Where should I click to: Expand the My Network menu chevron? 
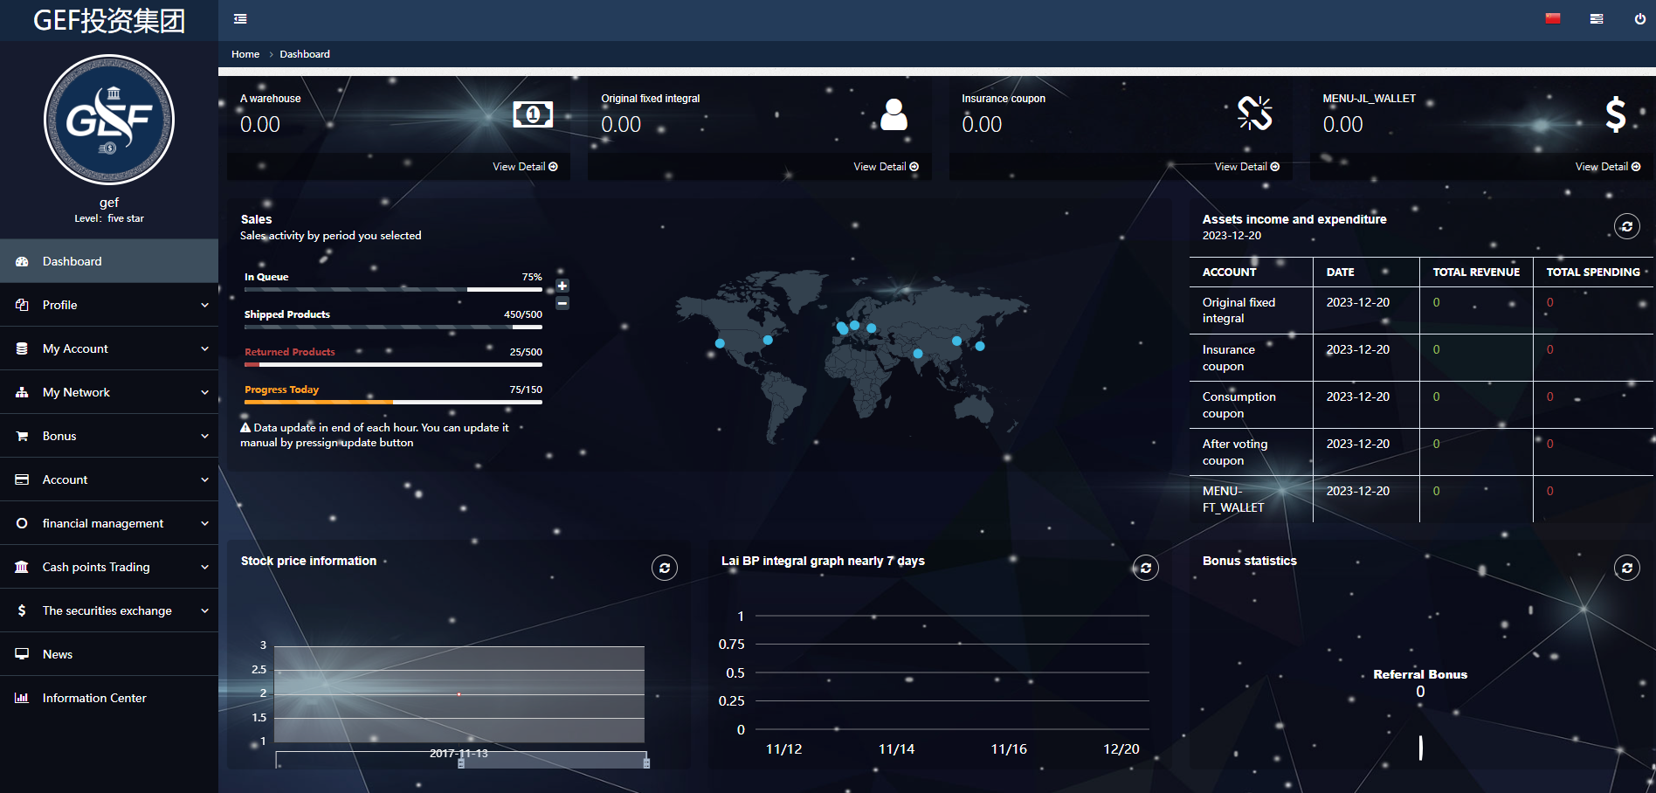[x=204, y=392]
